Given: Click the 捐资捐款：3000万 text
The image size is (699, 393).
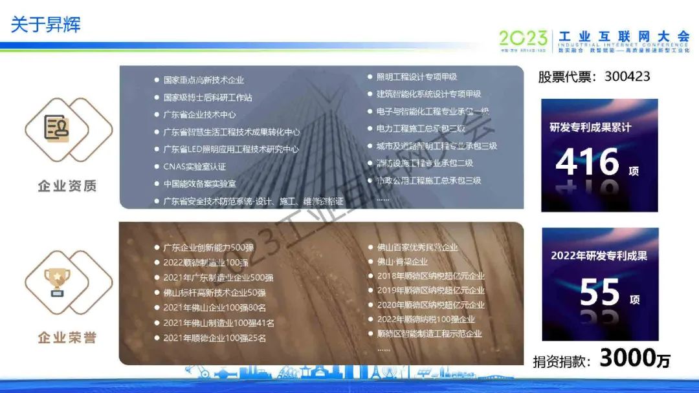Looking at the screenshot, I should point(601,359).
